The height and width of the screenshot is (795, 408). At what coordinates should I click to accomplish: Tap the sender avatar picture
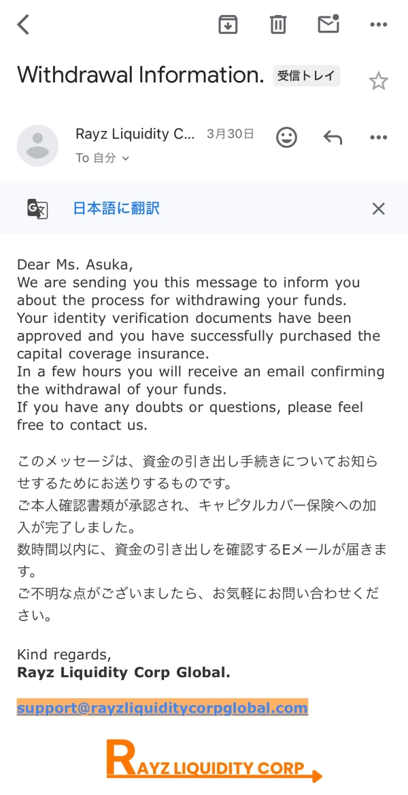pos(37,146)
